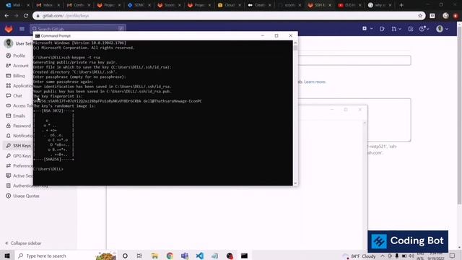This screenshot has height=260, width=462.
Task: Click the Applications grid icon in sidebar
Action: 8,85
